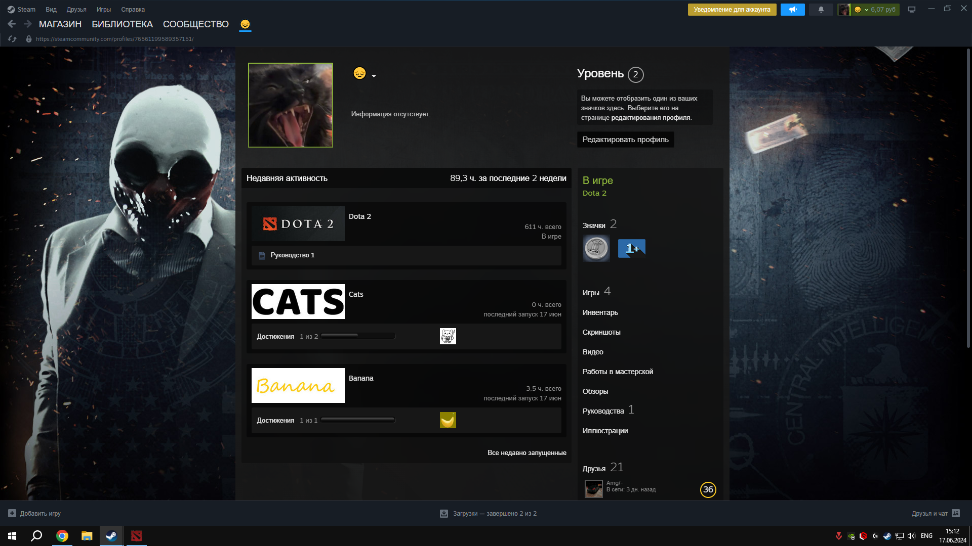This screenshot has height=546, width=972.
Task: Open Игры 4 games list link
Action: pyautogui.click(x=597, y=292)
